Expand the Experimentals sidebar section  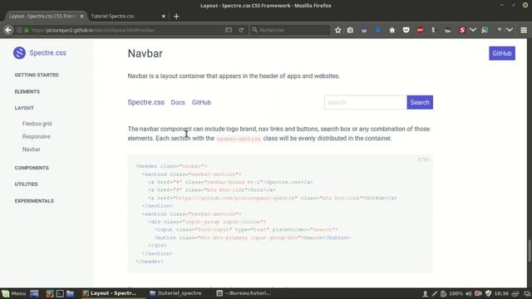tap(34, 201)
